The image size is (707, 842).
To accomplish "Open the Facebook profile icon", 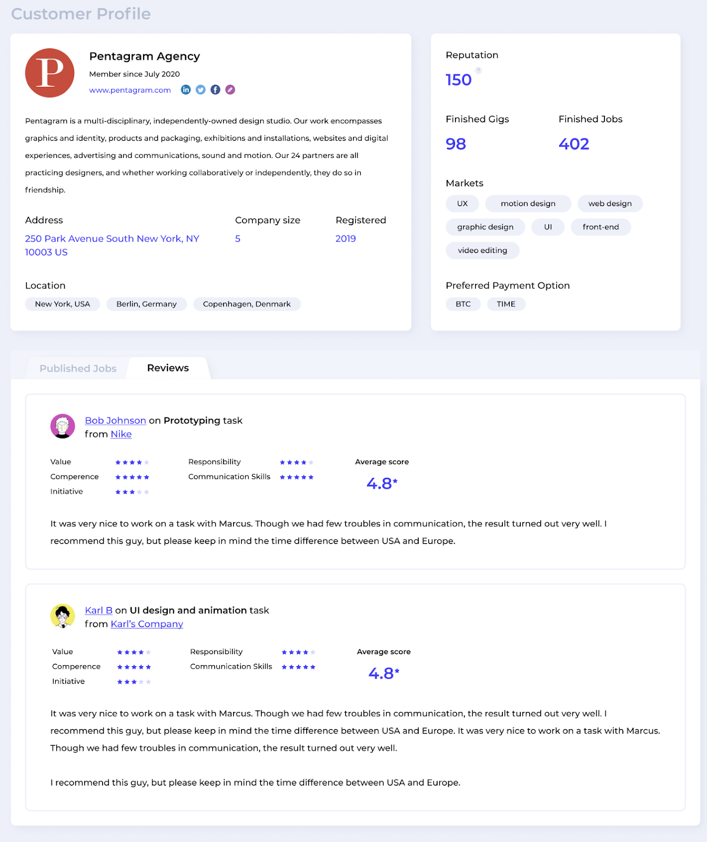I will 215,90.
